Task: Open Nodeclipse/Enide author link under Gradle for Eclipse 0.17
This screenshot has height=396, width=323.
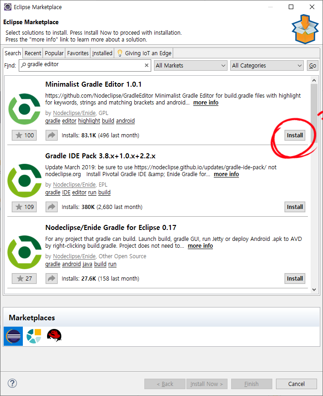Action: point(74,256)
